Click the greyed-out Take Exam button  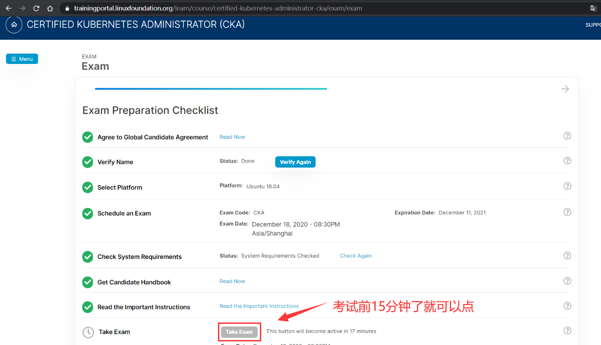[239, 332]
